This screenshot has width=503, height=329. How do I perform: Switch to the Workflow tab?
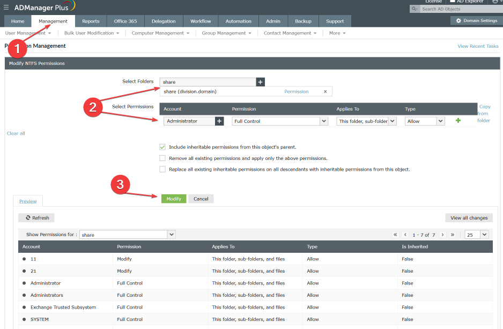tap(201, 21)
